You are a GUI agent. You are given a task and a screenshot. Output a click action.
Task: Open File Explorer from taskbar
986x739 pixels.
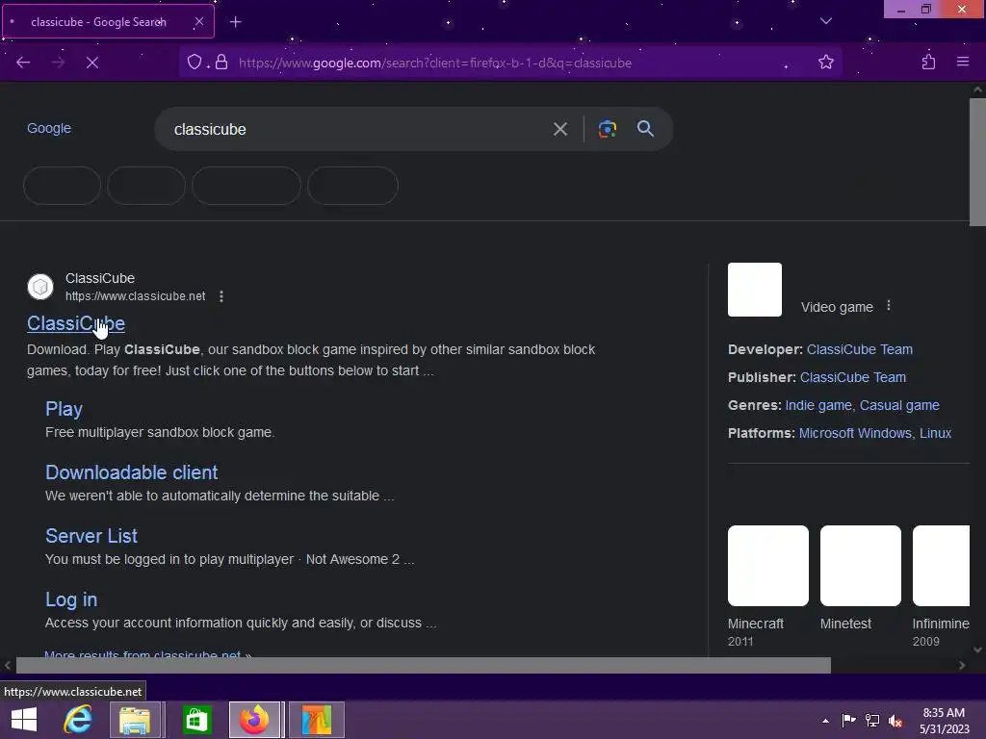pyautogui.click(x=135, y=720)
